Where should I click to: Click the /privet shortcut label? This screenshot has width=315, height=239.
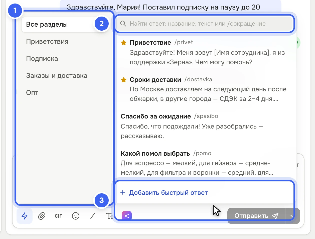pos(184,42)
